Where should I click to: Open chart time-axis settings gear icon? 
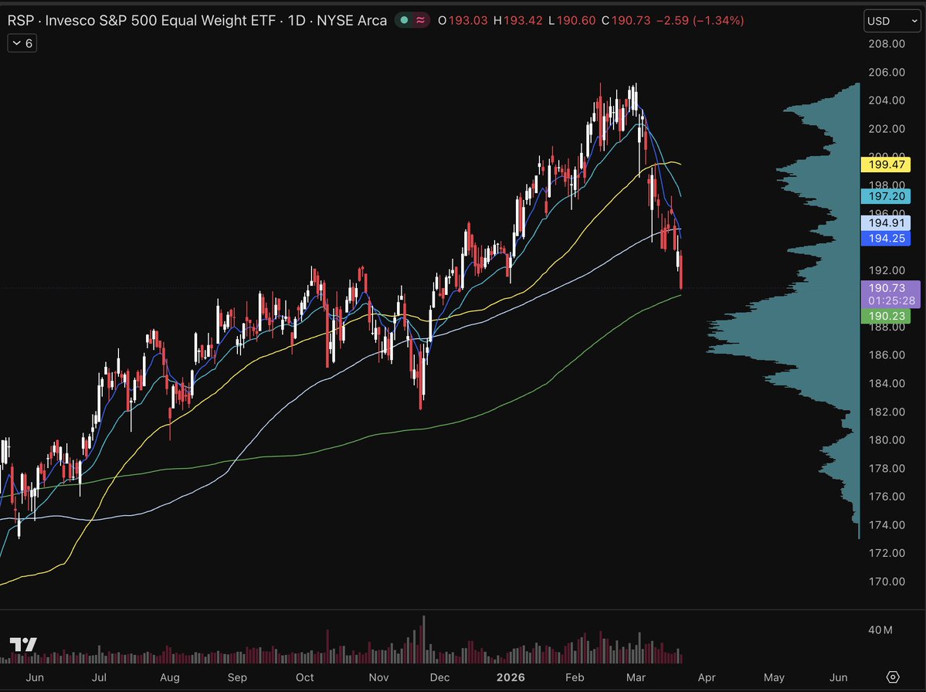tap(893, 677)
